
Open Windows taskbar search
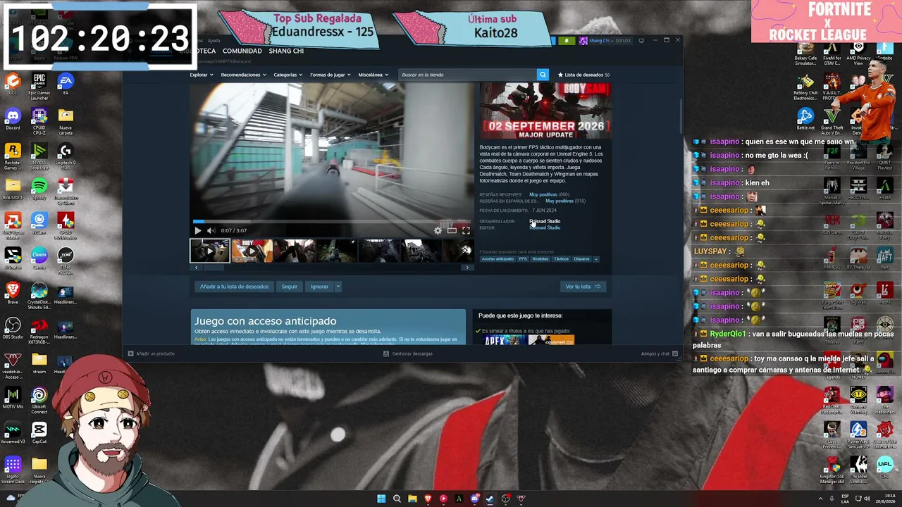[397, 499]
